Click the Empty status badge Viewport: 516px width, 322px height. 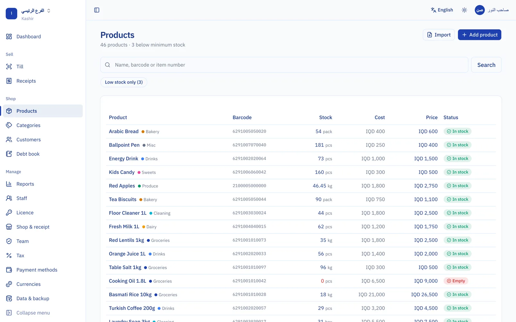click(x=456, y=281)
